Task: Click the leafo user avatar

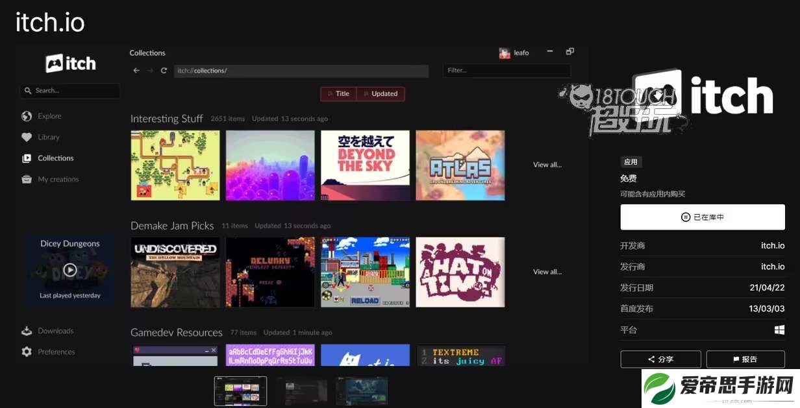Action: (x=505, y=53)
